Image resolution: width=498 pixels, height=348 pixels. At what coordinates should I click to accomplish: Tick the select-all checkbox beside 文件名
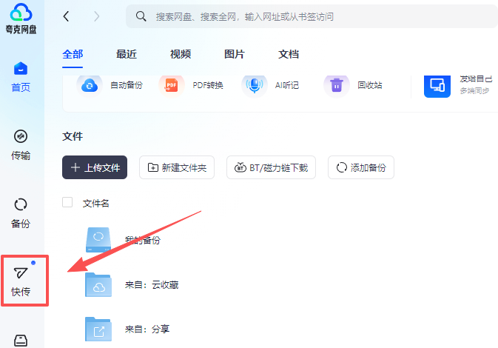[x=67, y=202]
